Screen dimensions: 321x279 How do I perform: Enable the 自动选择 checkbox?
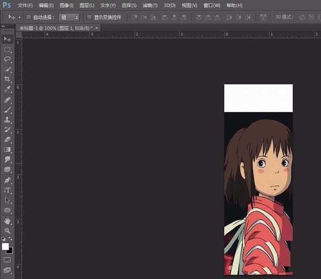click(x=29, y=17)
